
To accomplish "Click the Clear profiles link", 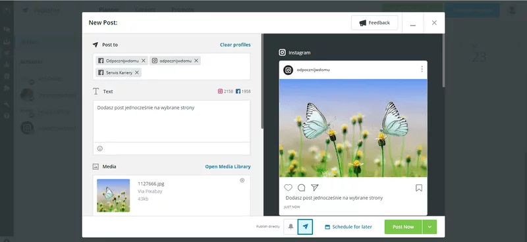I will tap(235, 45).
